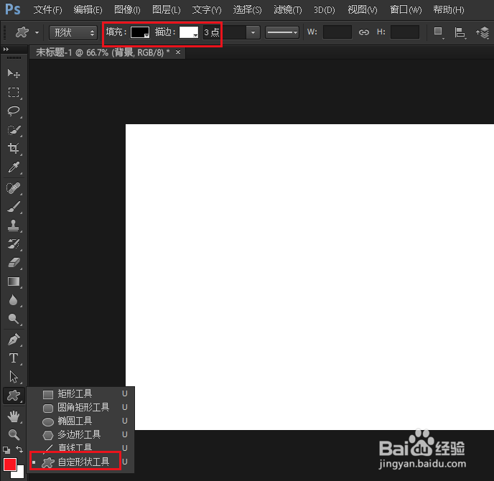Select the Clone Stamp tool

pos(13,225)
